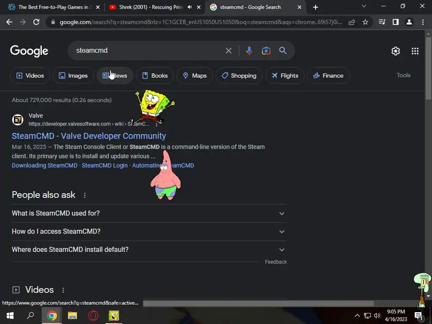432x324 pixels.
Task: Open People also ask options menu
Action: tap(84, 195)
